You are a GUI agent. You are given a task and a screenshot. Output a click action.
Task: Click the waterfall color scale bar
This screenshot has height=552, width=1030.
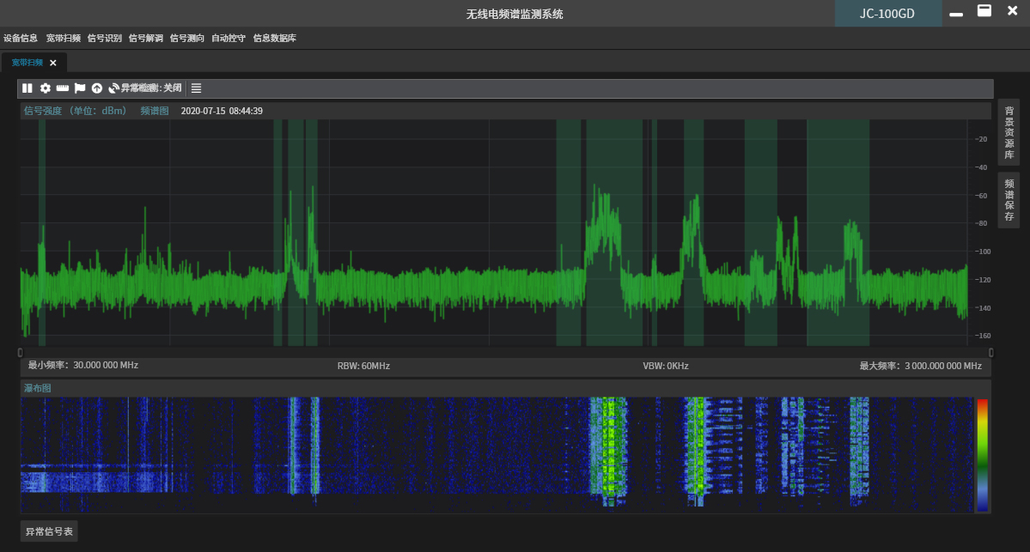coord(982,456)
